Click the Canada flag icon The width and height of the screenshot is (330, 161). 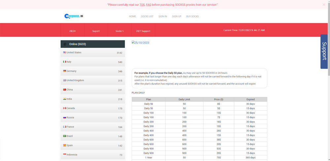pyautogui.click(x=65, y=108)
